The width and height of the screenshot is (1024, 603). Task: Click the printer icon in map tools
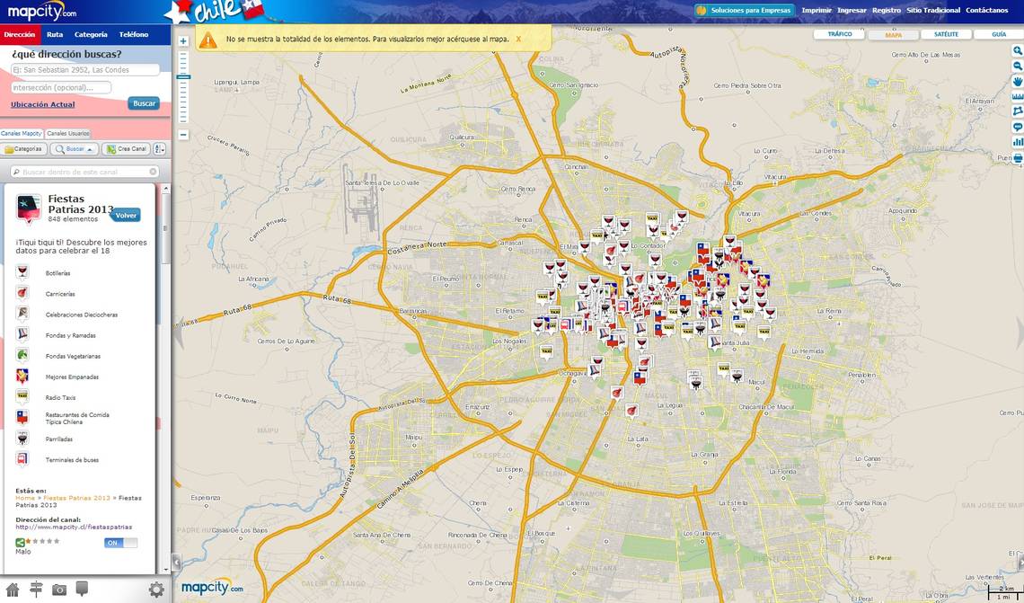coord(1018,157)
